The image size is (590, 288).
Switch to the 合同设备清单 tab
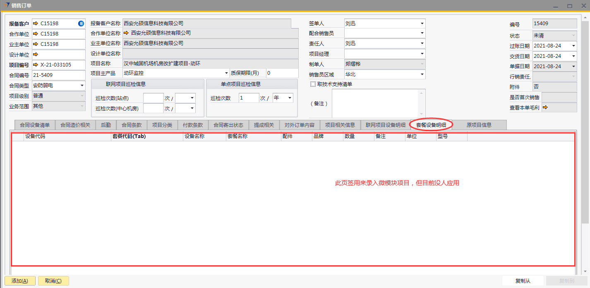click(x=35, y=125)
